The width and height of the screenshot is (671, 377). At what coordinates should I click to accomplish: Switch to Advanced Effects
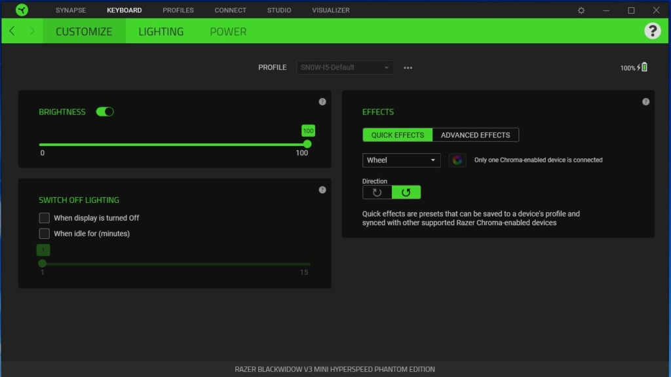tap(476, 135)
